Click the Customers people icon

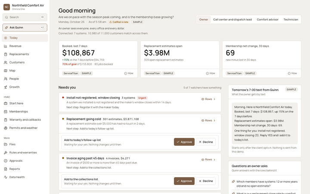[6, 63]
